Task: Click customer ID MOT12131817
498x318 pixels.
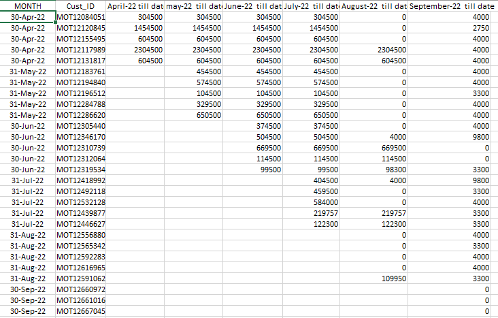Action: 81,61
